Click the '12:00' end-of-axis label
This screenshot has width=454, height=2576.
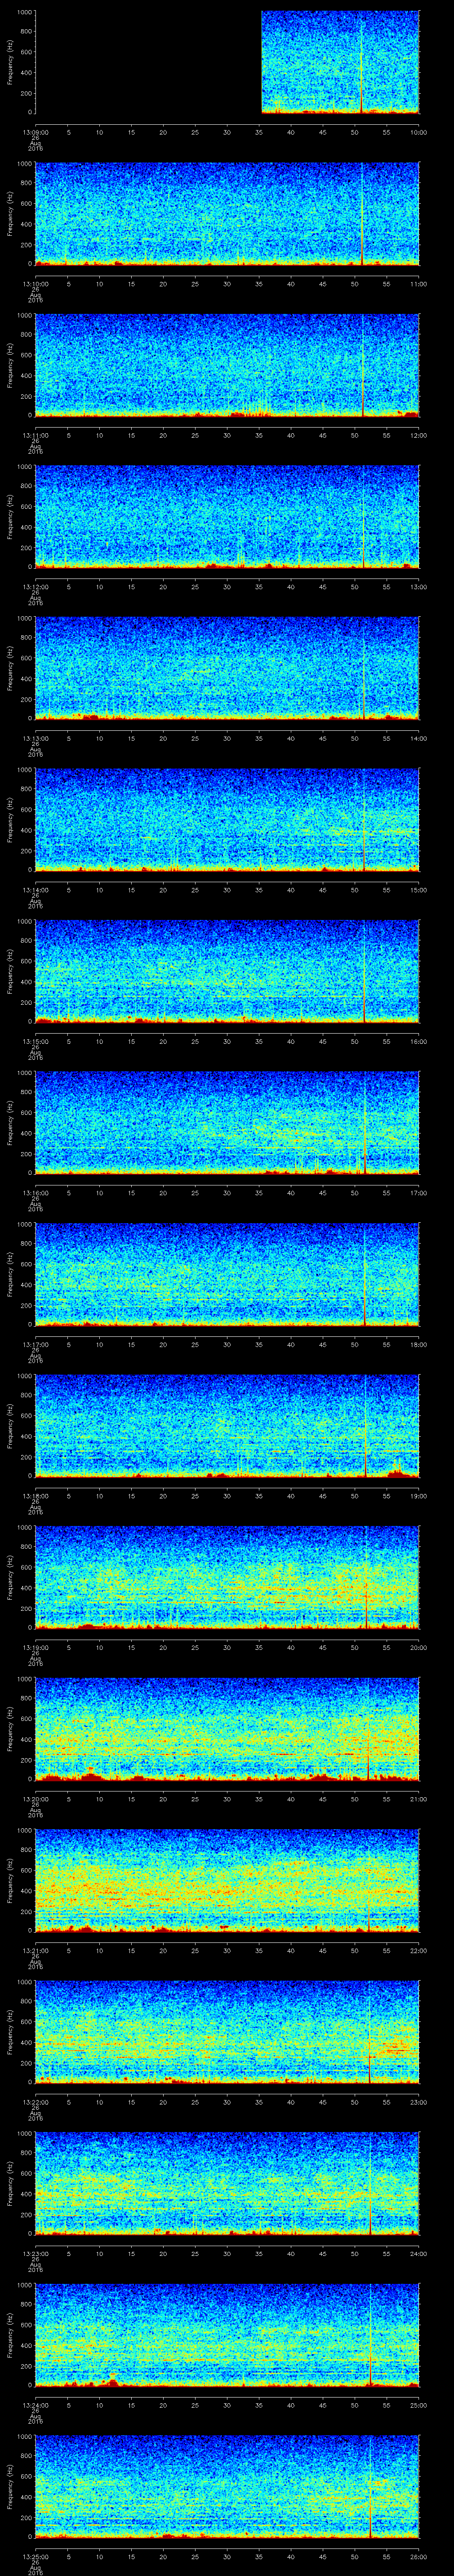(419, 435)
